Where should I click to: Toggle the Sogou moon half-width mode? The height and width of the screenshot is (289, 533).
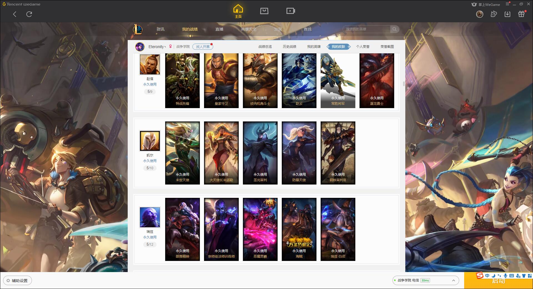[x=493, y=276]
